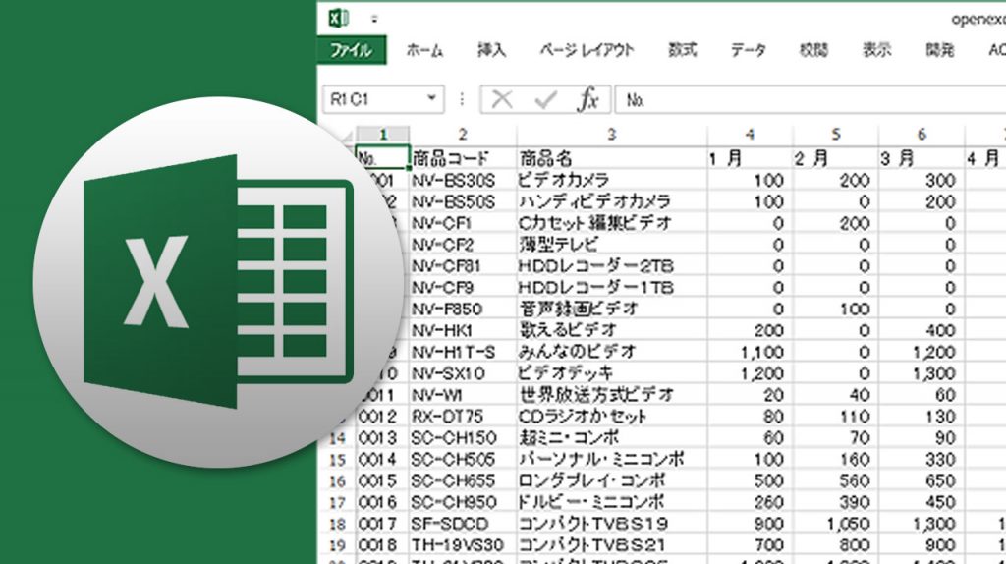Click the Name Box showing R1C1
The width and height of the screenshot is (1006, 564).
[x=371, y=99]
